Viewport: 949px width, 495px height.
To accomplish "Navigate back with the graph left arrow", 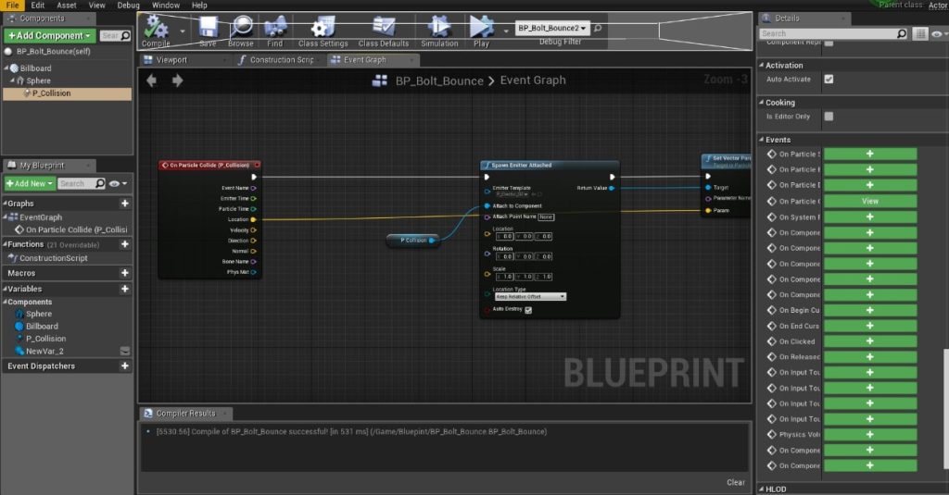I will point(152,80).
